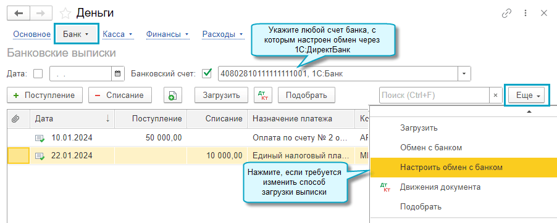Select the 10.01.2024 date cell
The width and height of the screenshot is (557, 223).
(72, 138)
